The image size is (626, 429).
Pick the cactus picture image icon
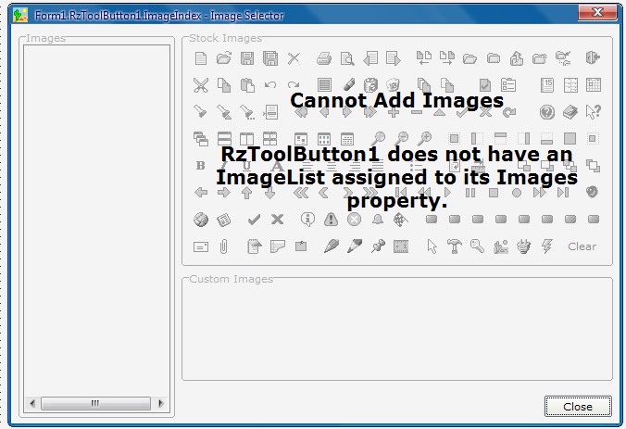point(501,246)
